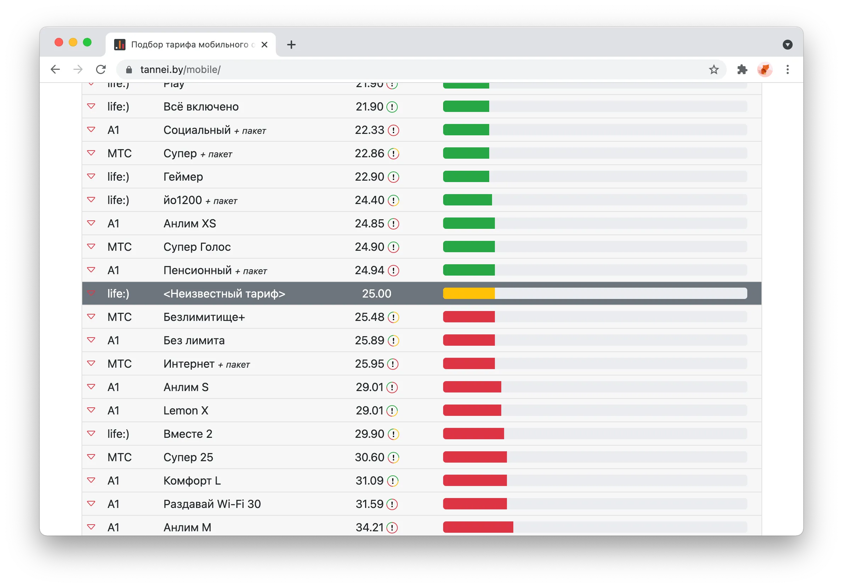This screenshot has height=588, width=843.
Task: Click the info icon beside 22.90
Action: click(x=393, y=177)
